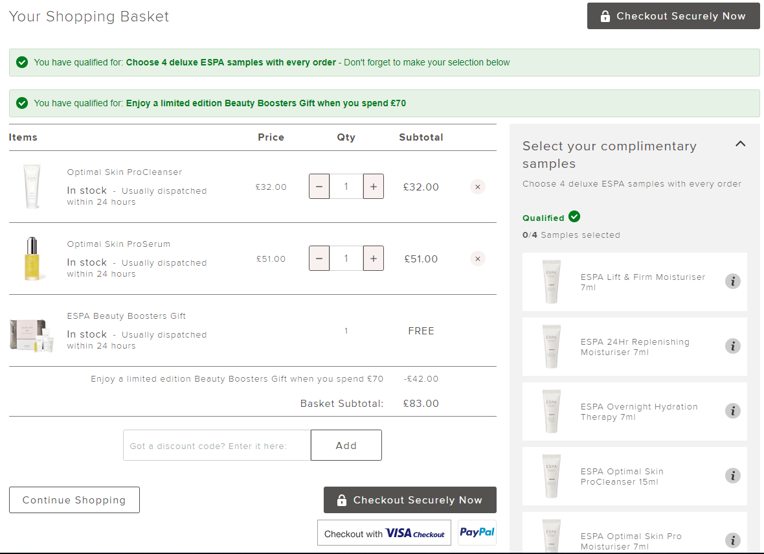Remove Optimal Skin ProCleanser from basket
This screenshot has width=764, height=554.
click(x=478, y=187)
